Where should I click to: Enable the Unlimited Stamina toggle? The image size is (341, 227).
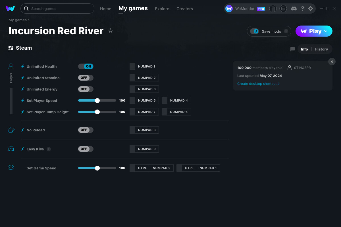86,77
